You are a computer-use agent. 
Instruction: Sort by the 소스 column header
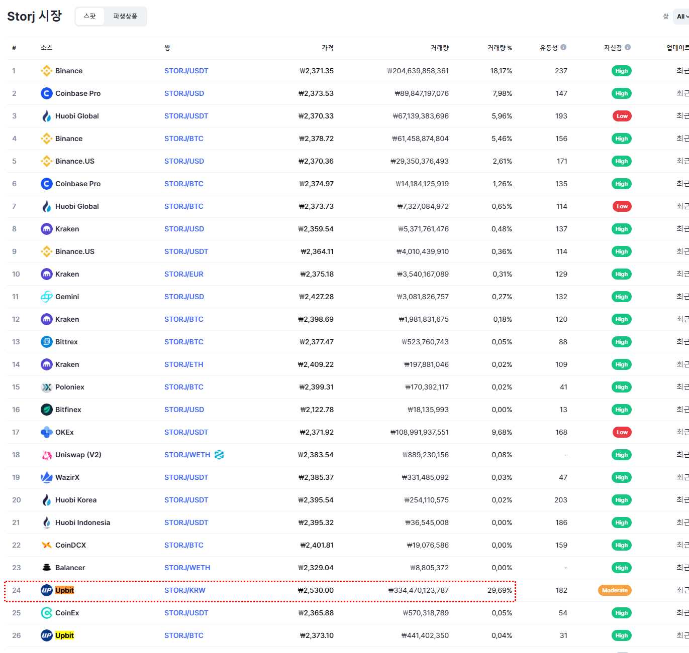(x=47, y=48)
